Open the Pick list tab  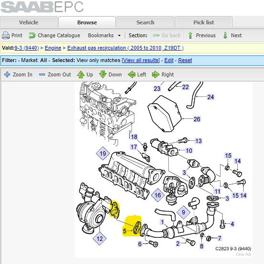(204, 22)
